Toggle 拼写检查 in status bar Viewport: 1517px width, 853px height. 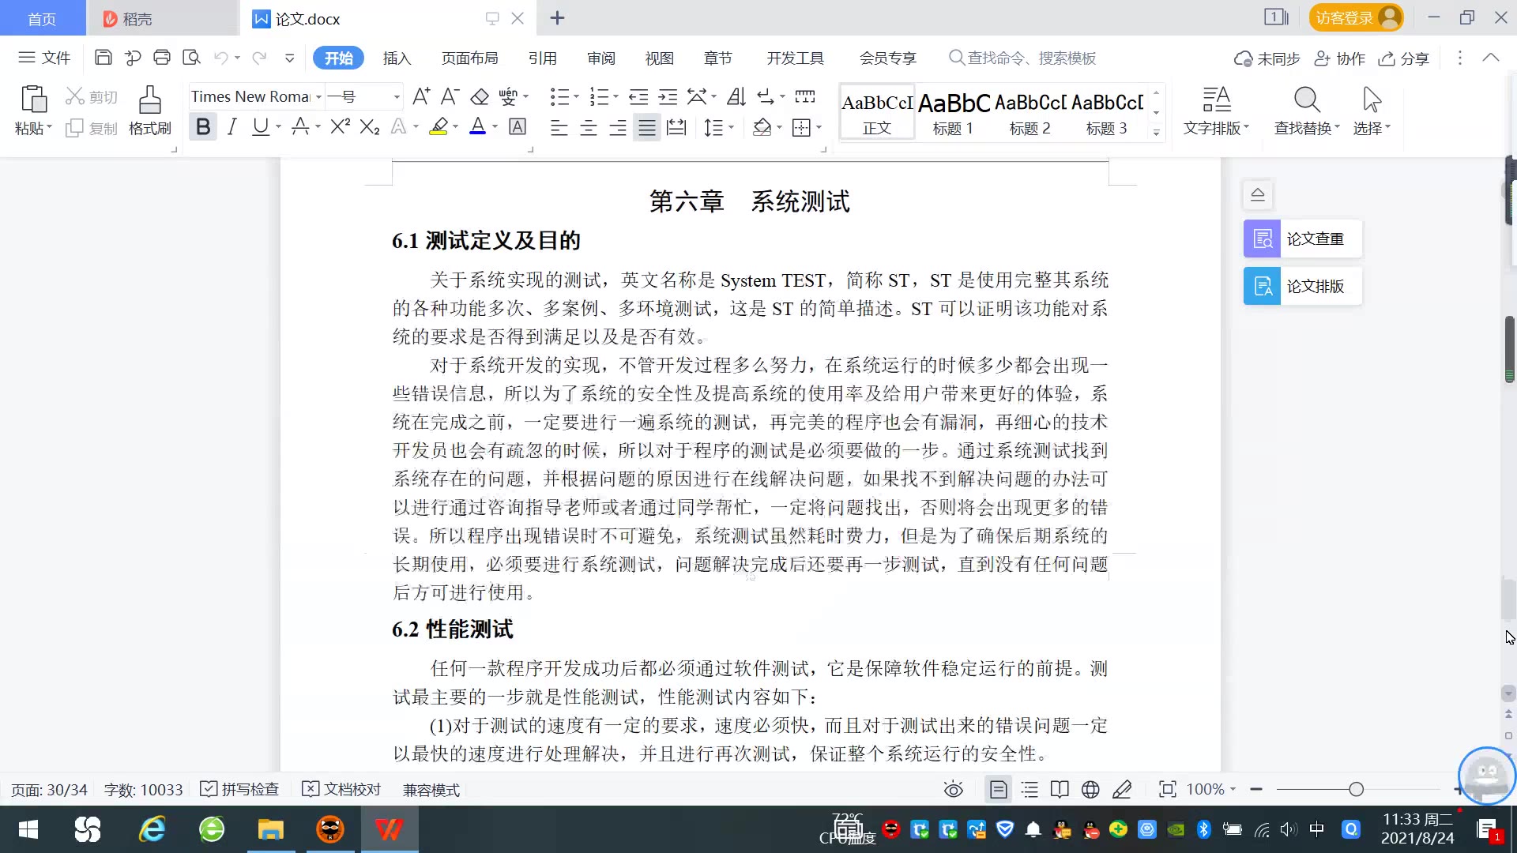tap(239, 789)
